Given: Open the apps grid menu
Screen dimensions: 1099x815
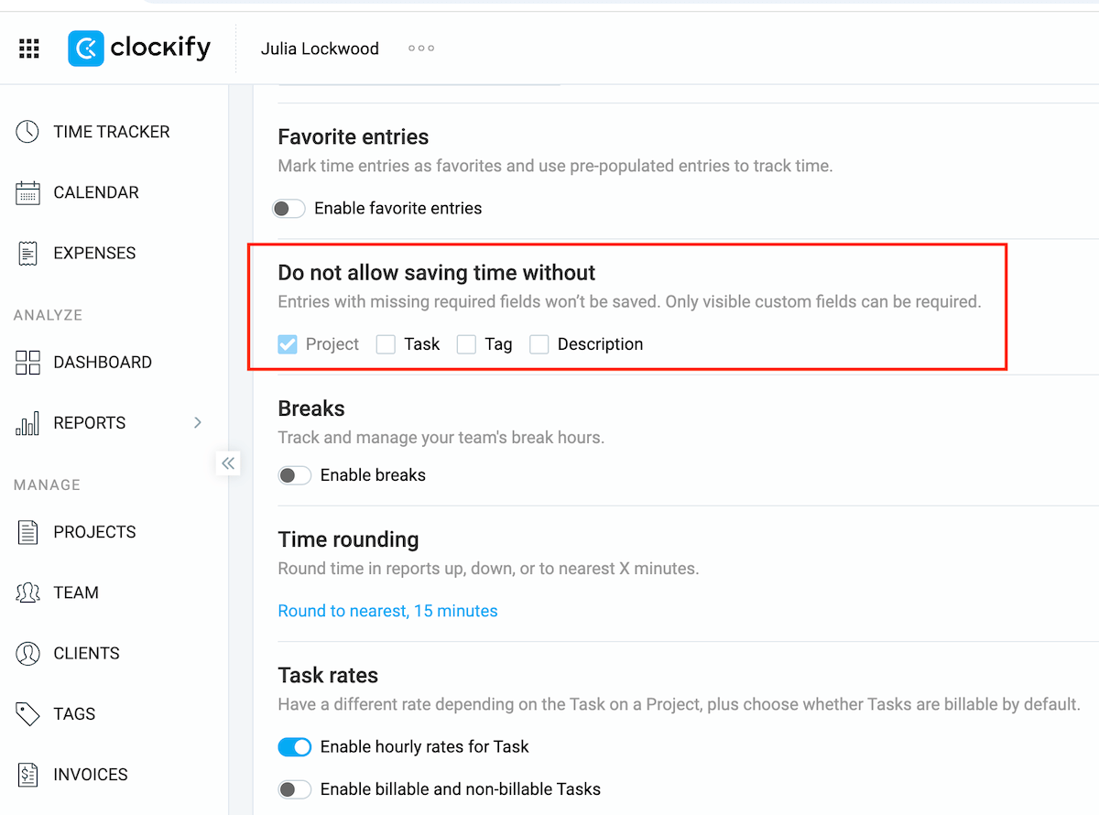Looking at the screenshot, I should [x=29, y=48].
